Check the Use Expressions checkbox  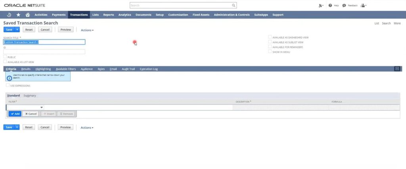8,85
